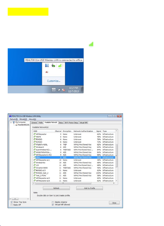Collapse the MyComputer tree node
This screenshot has width=164, height=226.
[x=11, y=122]
